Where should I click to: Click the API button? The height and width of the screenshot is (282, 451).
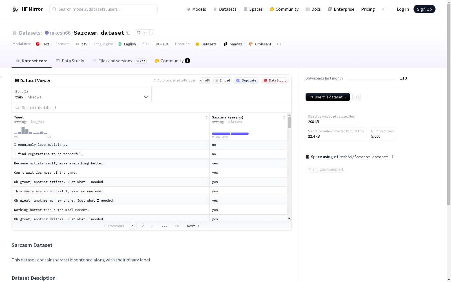pos(205,80)
